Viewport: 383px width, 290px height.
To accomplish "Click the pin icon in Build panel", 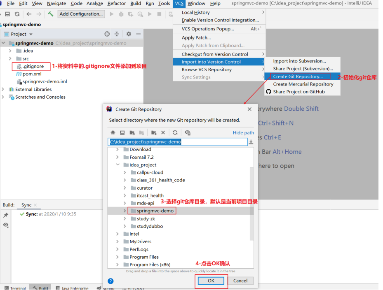I will pos(6,215).
